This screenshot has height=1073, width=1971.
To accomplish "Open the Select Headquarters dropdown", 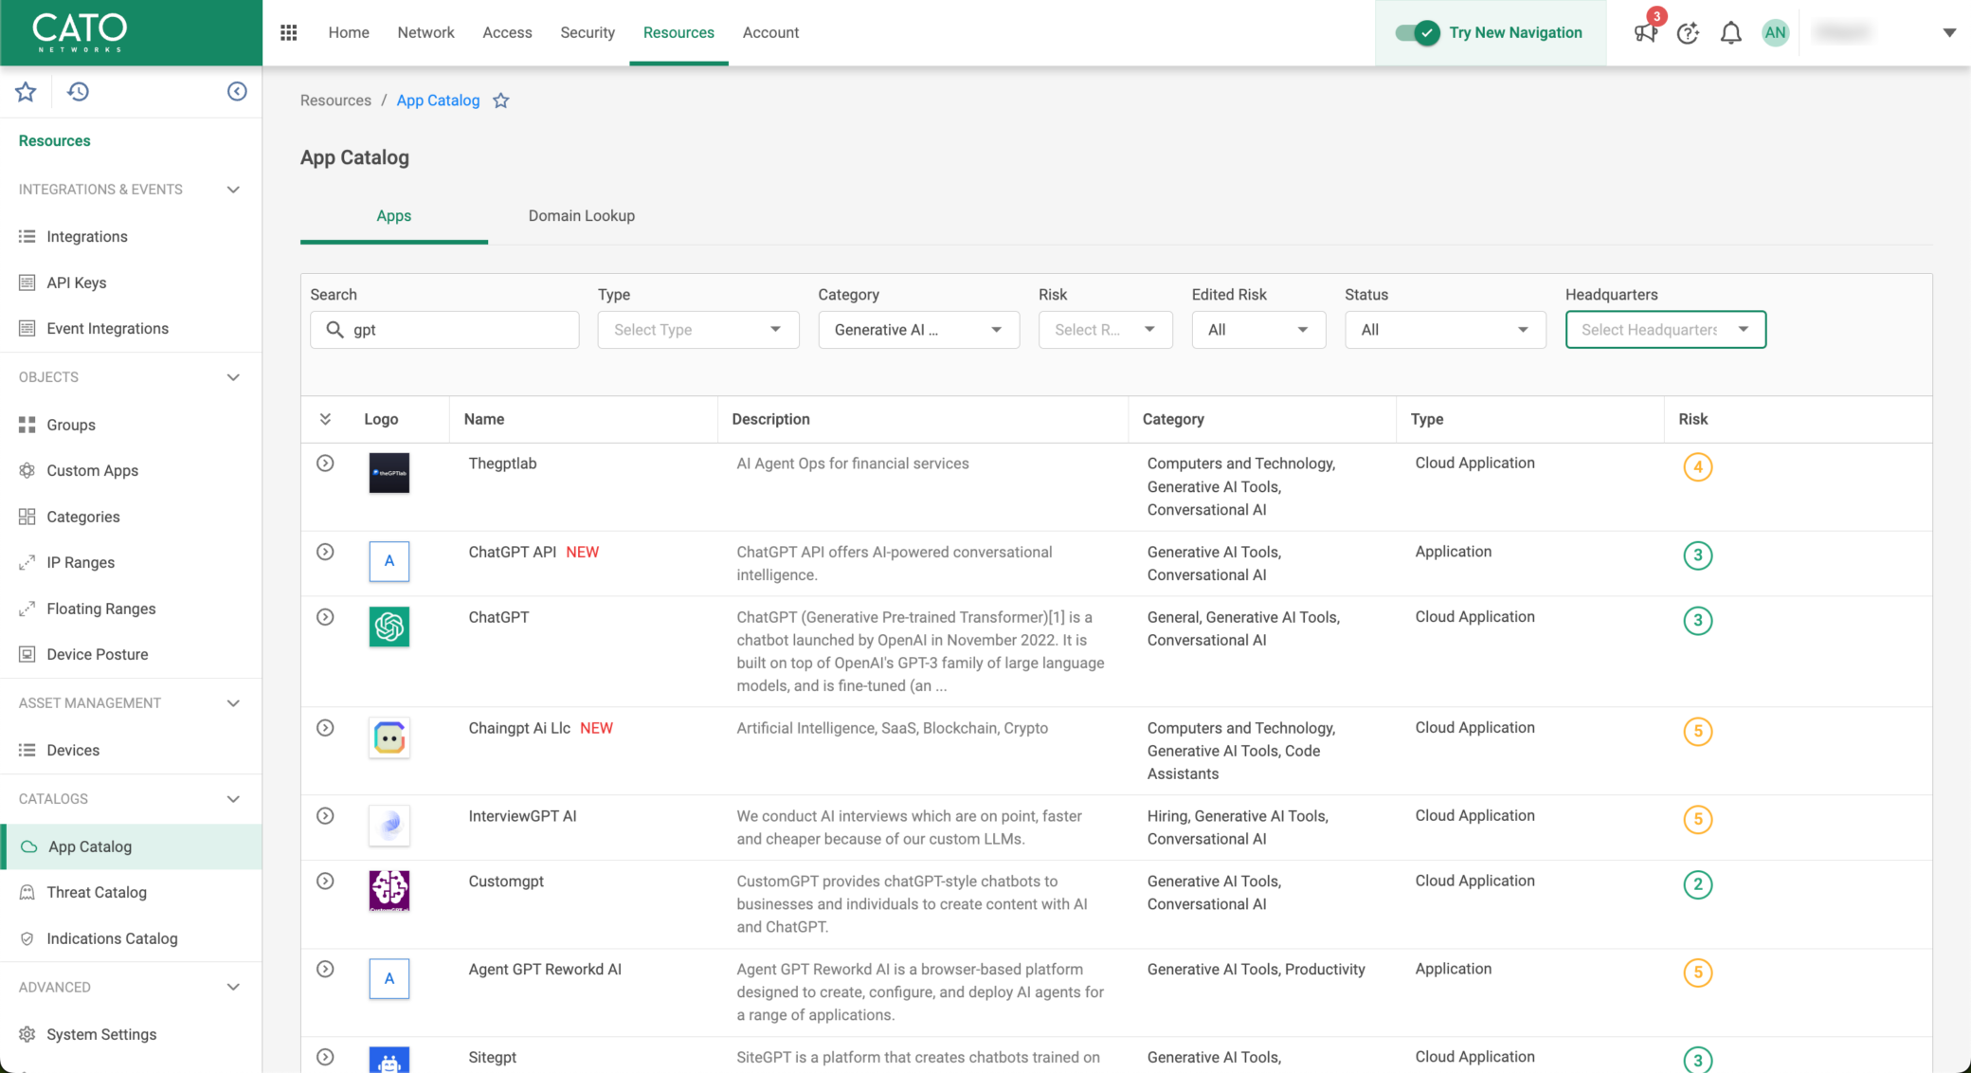I will tap(1665, 330).
